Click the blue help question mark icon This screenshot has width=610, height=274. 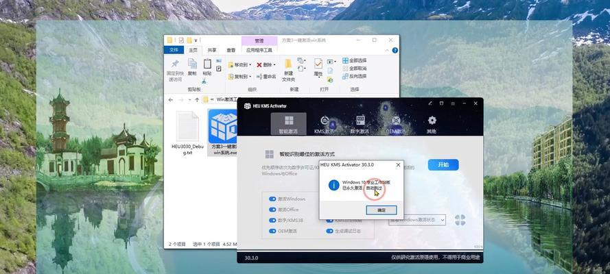click(x=395, y=51)
